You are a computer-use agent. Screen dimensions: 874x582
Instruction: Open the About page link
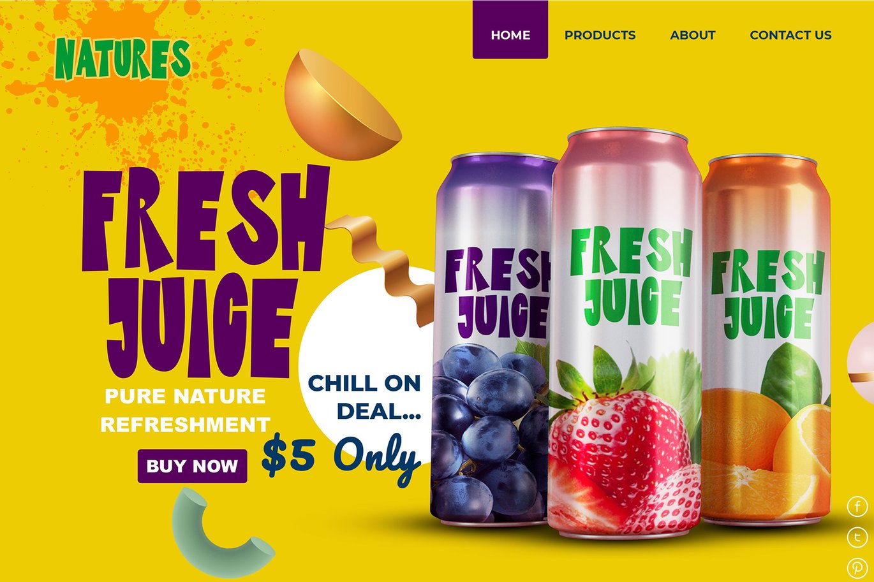(693, 35)
